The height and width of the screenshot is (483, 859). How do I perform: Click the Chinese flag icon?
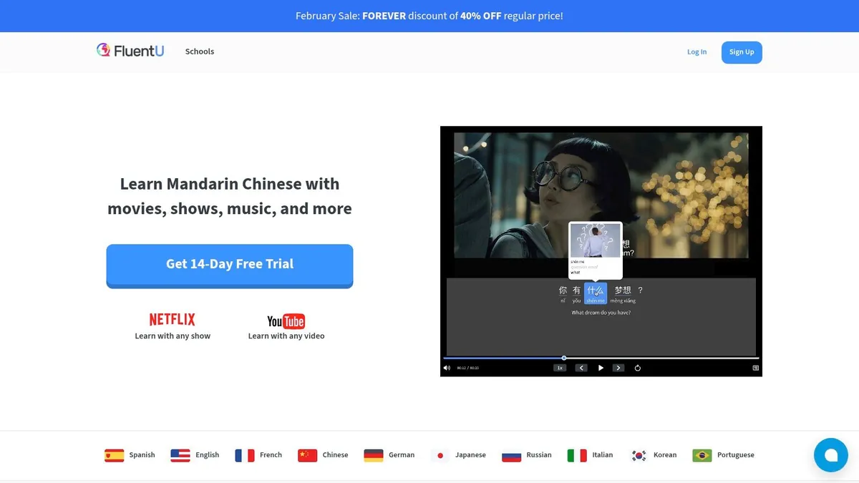pos(308,455)
